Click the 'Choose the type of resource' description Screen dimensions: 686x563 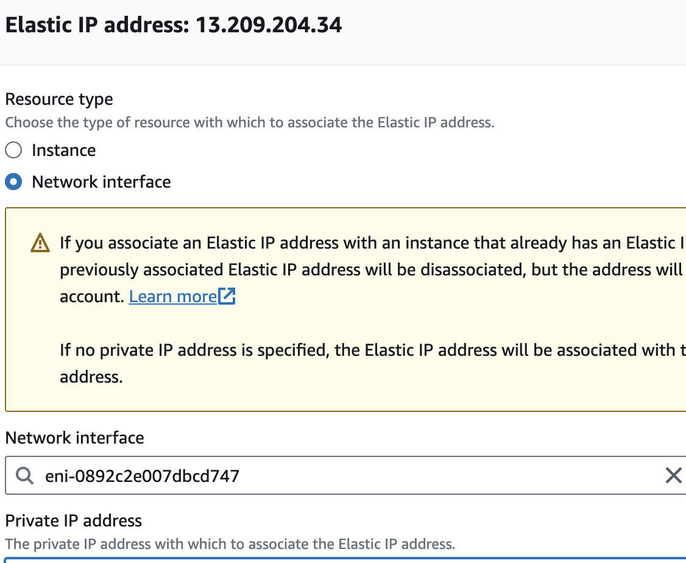250,122
